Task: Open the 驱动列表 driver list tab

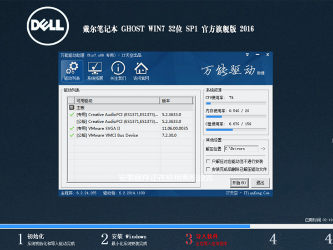Action: pos(72,71)
